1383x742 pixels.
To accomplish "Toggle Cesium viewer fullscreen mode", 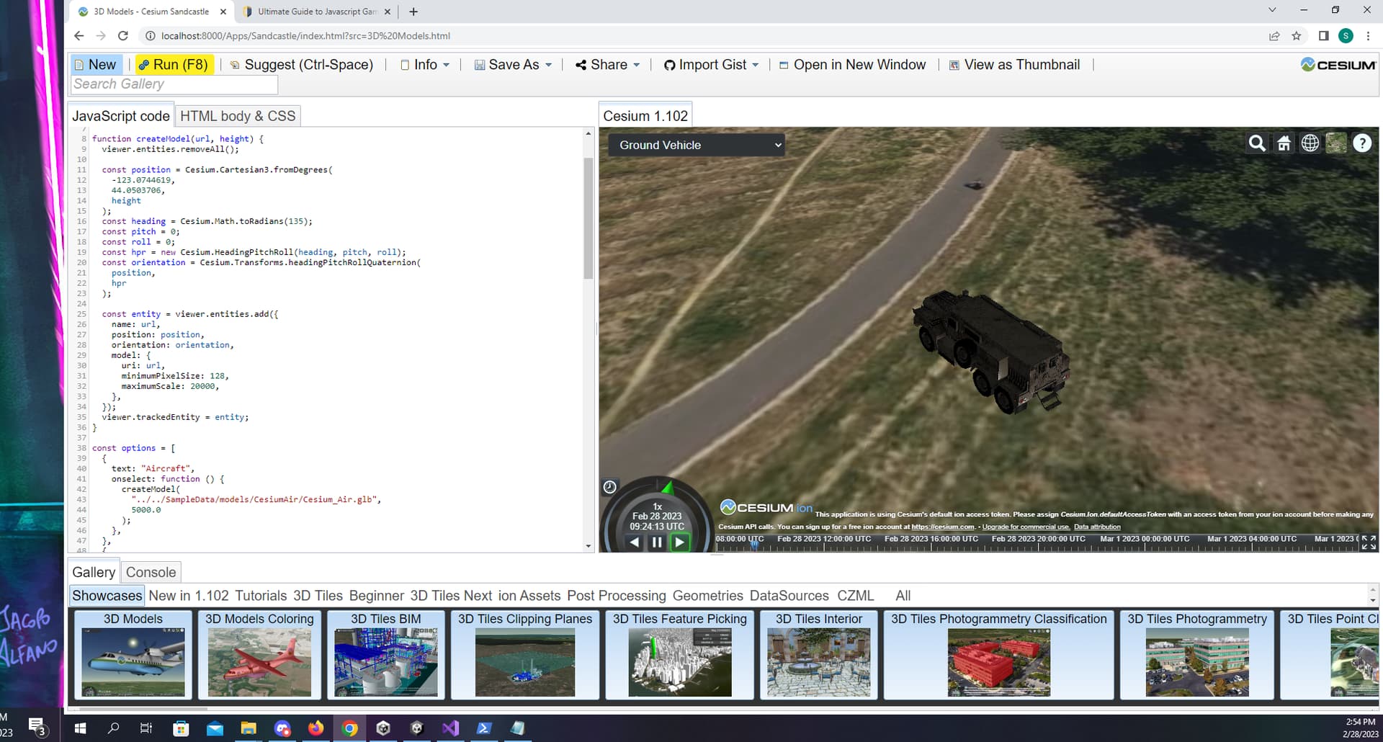I will point(1369,542).
